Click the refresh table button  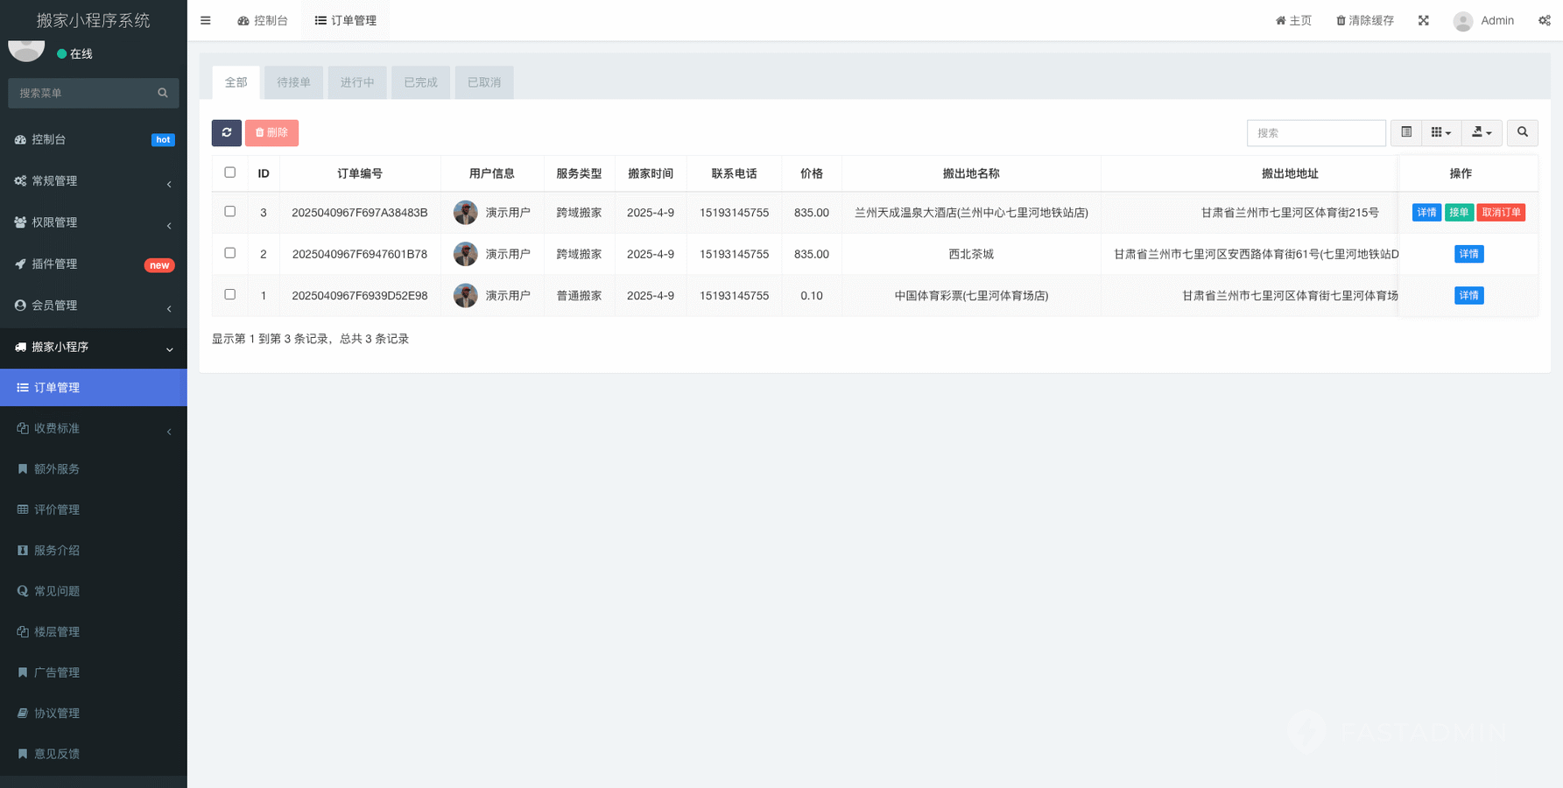point(226,132)
